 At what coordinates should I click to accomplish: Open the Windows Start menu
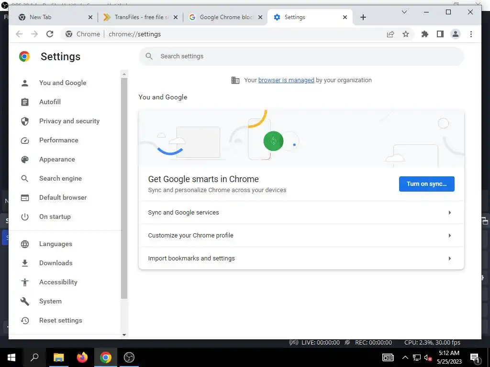point(11,357)
